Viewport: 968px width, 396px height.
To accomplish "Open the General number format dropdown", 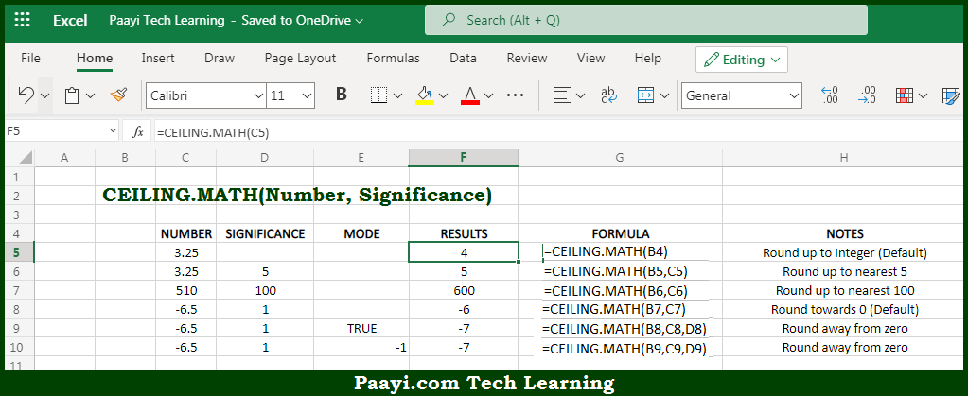I will [742, 95].
